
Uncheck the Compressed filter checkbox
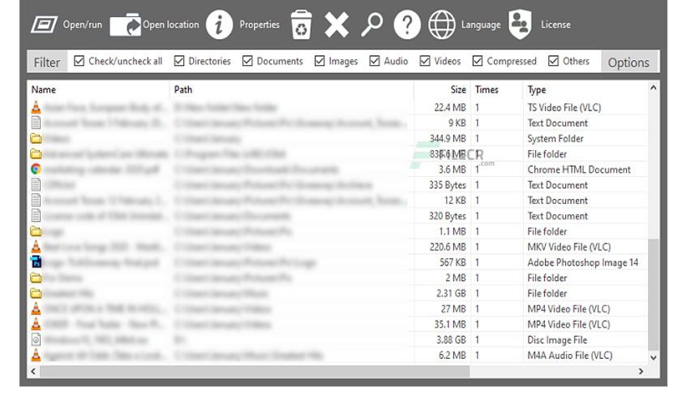point(478,61)
